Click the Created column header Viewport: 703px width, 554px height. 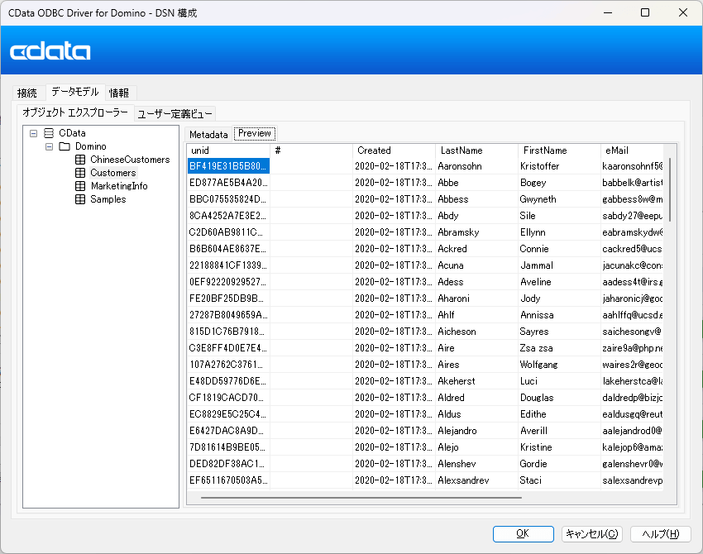pyautogui.click(x=394, y=150)
